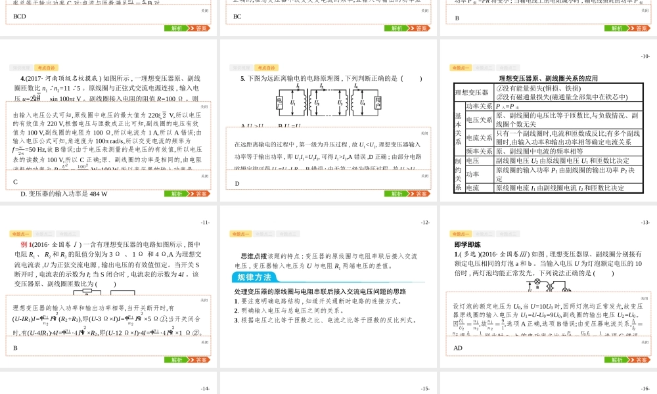The height and width of the screenshot is (394, 657).
Task: Select 考点自诊 tab on question 4 slide
Action: [x=46, y=68]
